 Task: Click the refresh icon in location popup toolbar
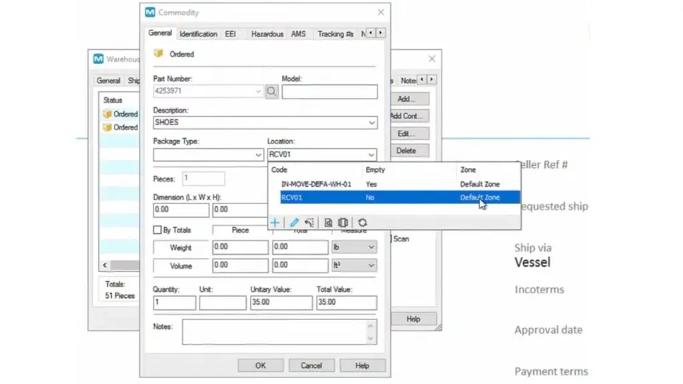pyautogui.click(x=362, y=222)
